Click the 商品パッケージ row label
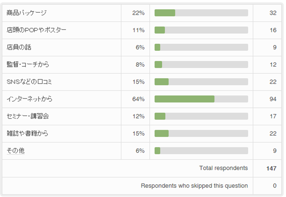286x197 pixels. [x=26, y=13]
